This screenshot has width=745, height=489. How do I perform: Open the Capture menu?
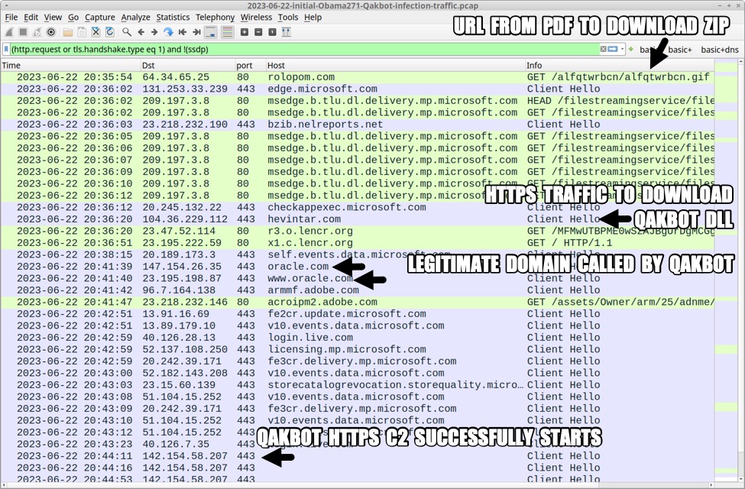click(100, 17)
